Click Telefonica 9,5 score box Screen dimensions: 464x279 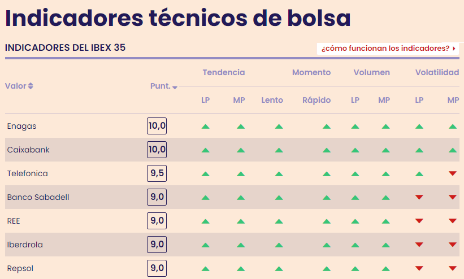(x=157, y=173)
